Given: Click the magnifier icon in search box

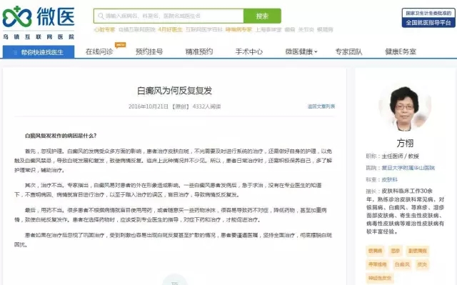Looking at the screenshot, I should 101,16.
